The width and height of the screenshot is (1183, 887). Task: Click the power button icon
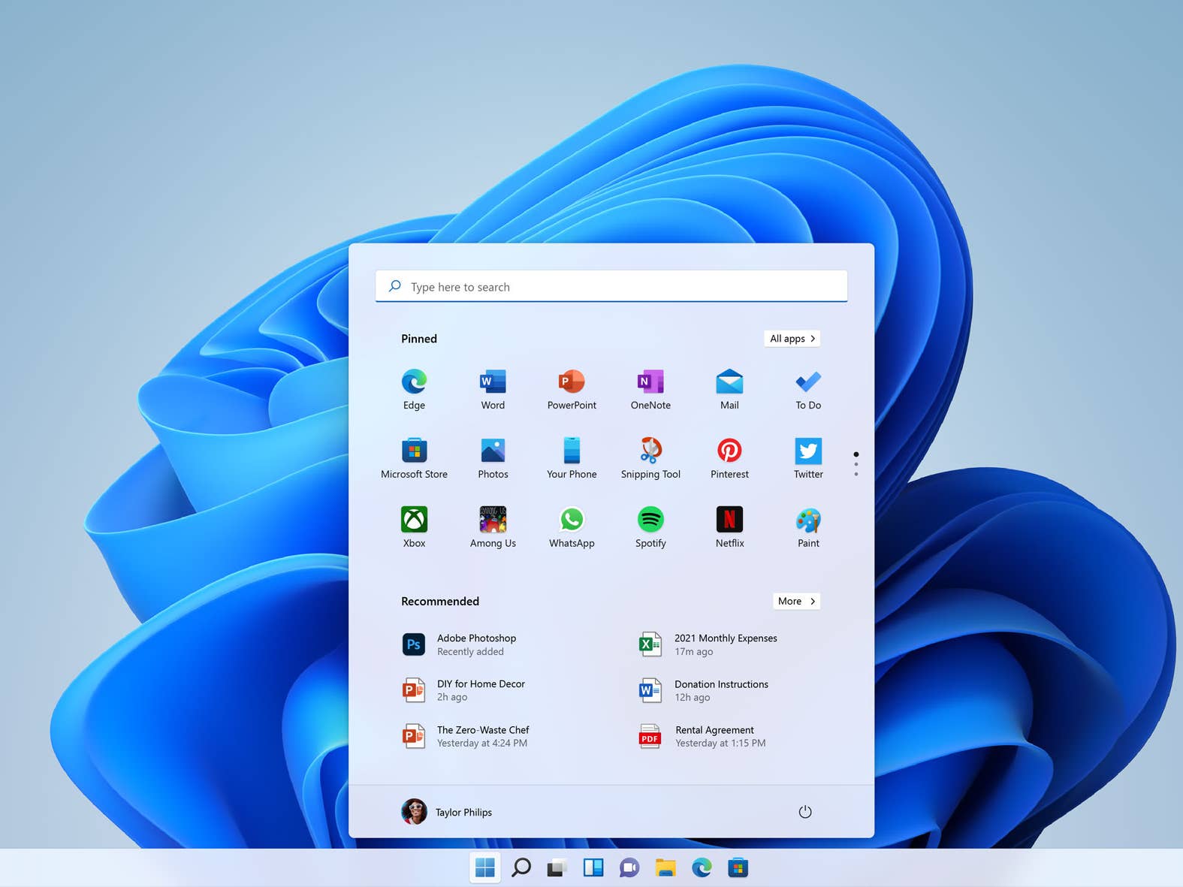(804, 812)
